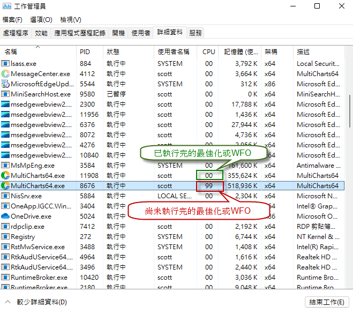353x314 pixels.
Task: Click the OneApp.IGCC.Win icon
Action: (x=5, y=206)
